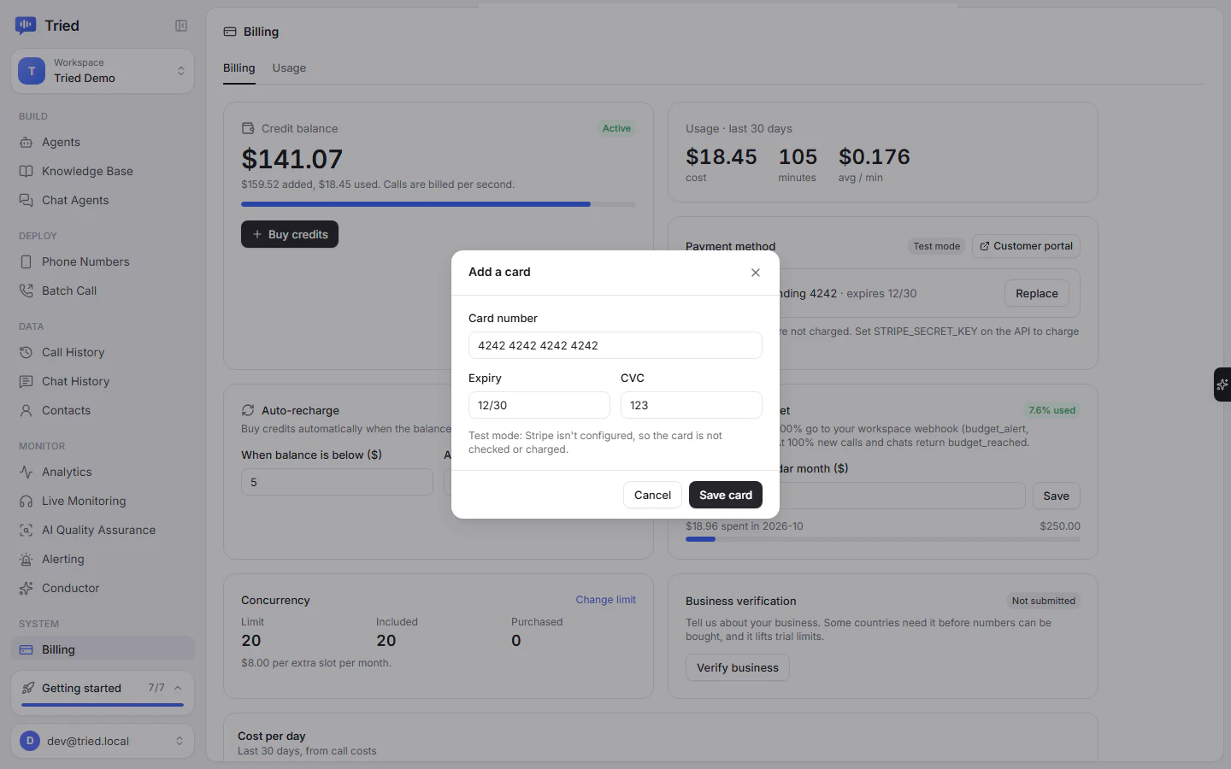Open the Customer portal link
The image size is (1231, 769).
[1026, 247]
